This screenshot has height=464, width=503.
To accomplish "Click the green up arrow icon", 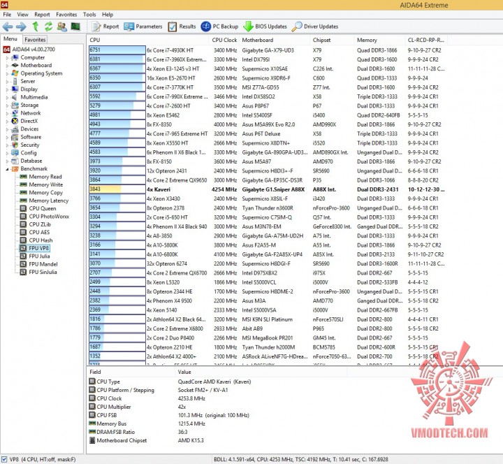I will 36,27.
